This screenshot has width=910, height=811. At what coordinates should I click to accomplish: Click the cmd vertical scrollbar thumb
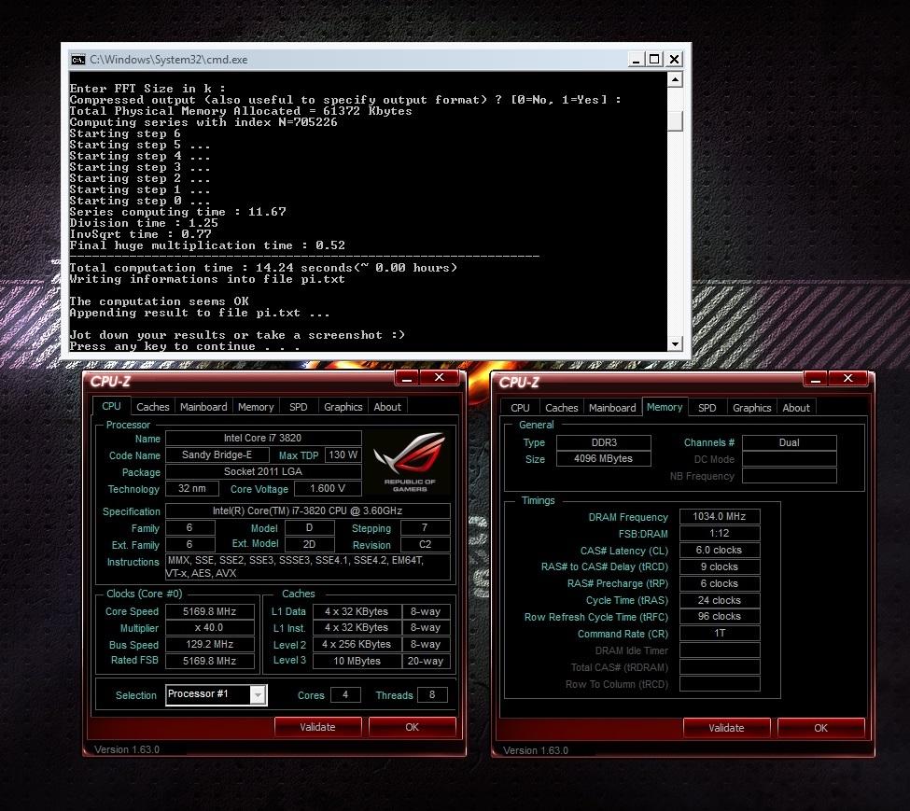[x=675, y=121]
